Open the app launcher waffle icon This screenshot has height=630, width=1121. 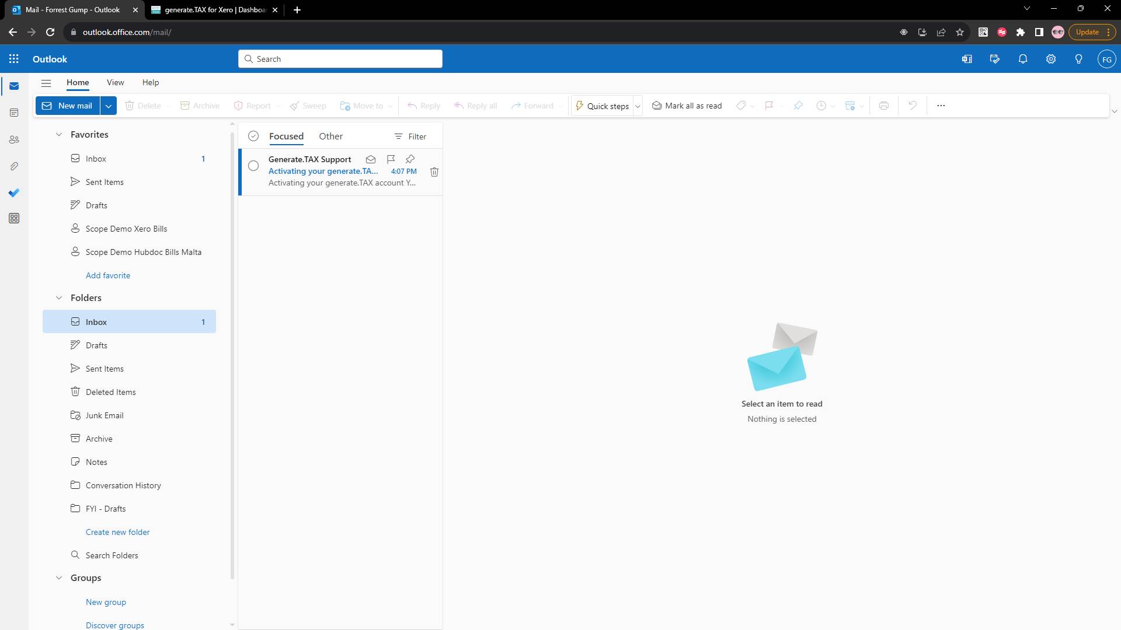[x=14, y=59]
